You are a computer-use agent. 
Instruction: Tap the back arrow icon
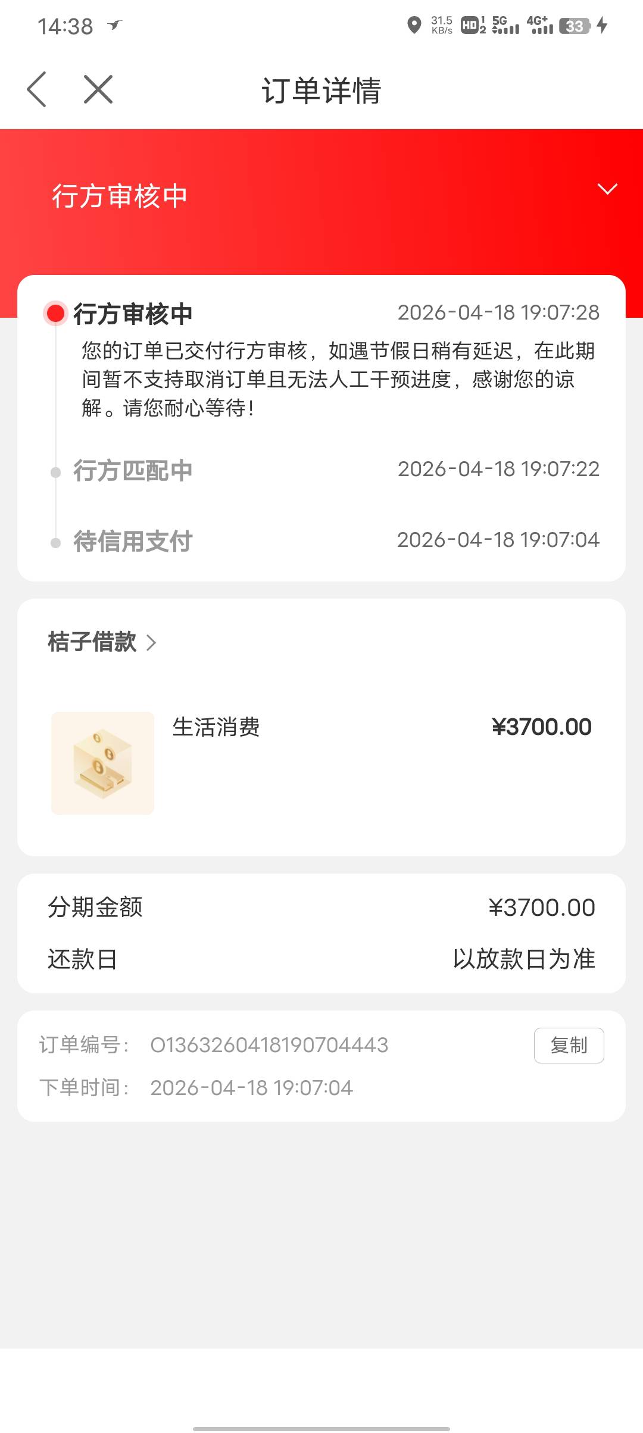(37, 90)
